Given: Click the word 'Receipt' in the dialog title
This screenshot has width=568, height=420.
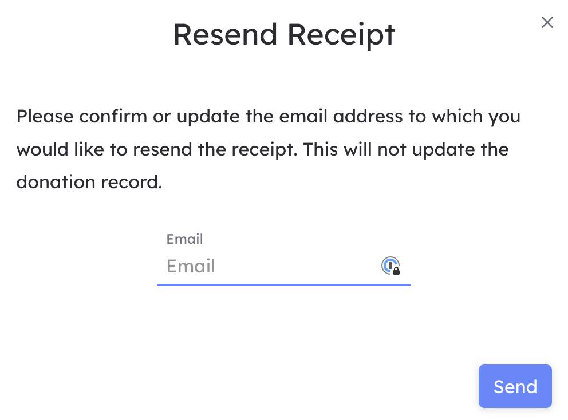Looking at the screenshot, I should (x=341, y=35).
